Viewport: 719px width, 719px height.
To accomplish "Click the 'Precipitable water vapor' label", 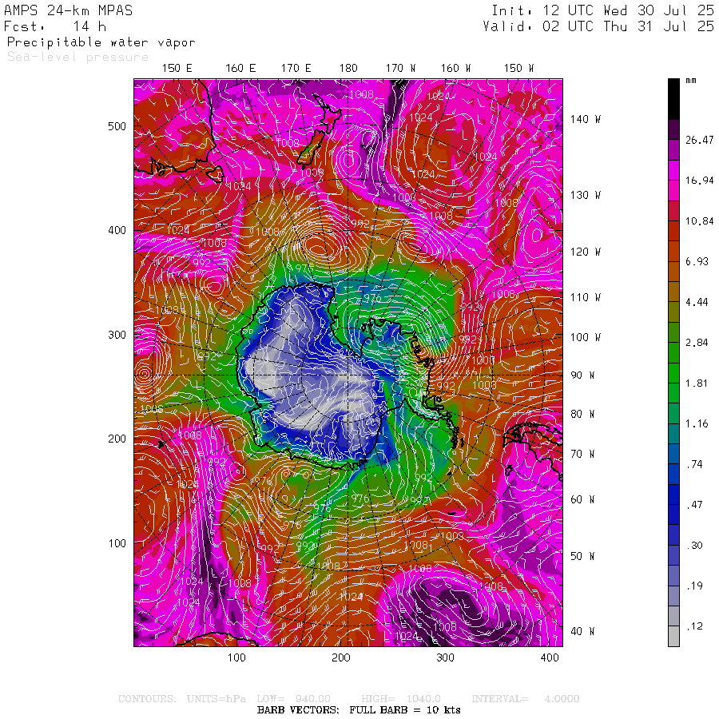I will (x=101, y=42).
